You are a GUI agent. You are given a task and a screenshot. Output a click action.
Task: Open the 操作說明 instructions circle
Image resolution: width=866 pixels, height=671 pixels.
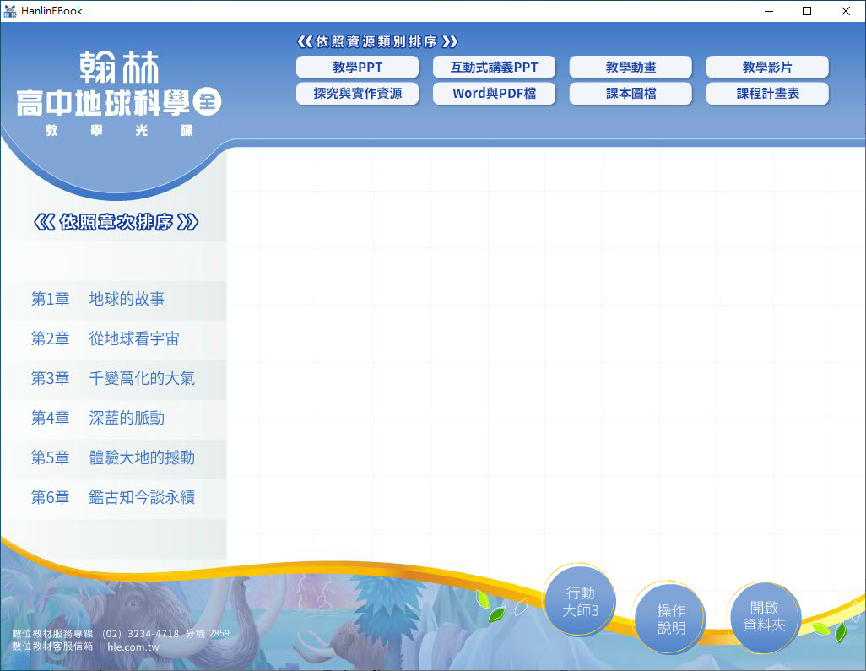(x=671, y=619)
